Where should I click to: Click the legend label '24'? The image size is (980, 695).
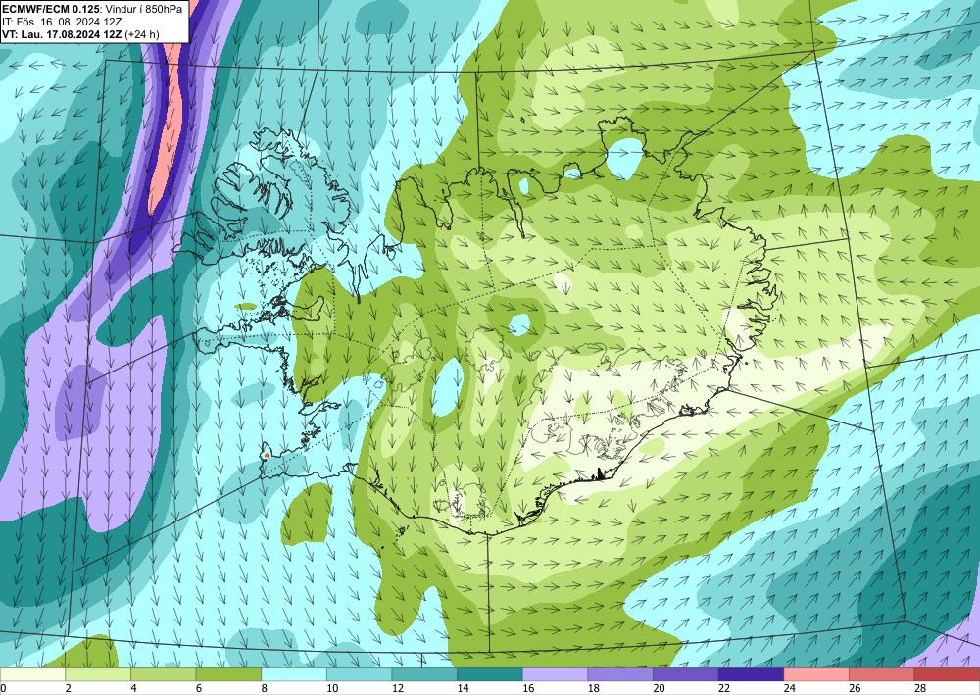[x=789, y=689]
